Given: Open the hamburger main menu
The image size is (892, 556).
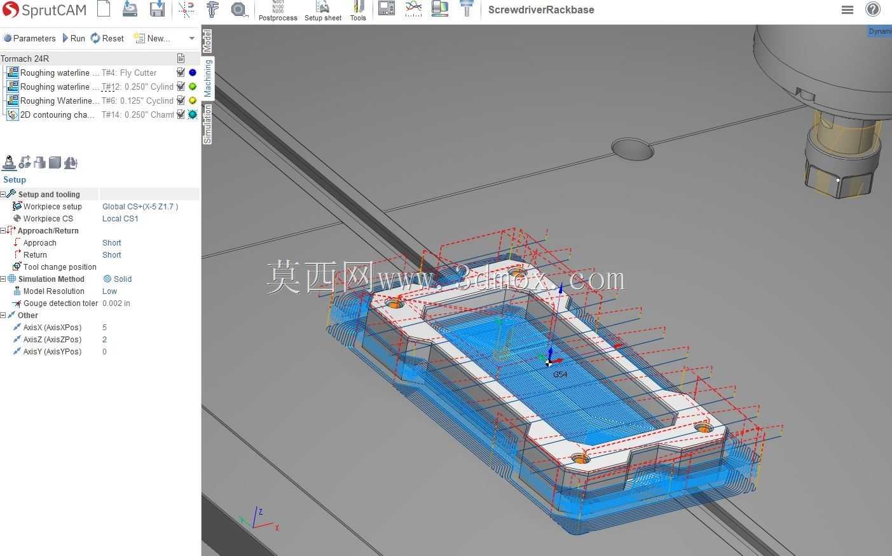Looking at the screenshot, I should [847, 10].
